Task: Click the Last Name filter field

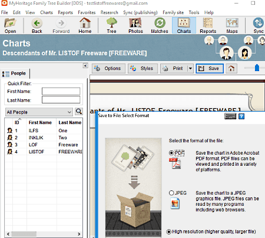Action: pyautogui.click(x=61, y=100)
